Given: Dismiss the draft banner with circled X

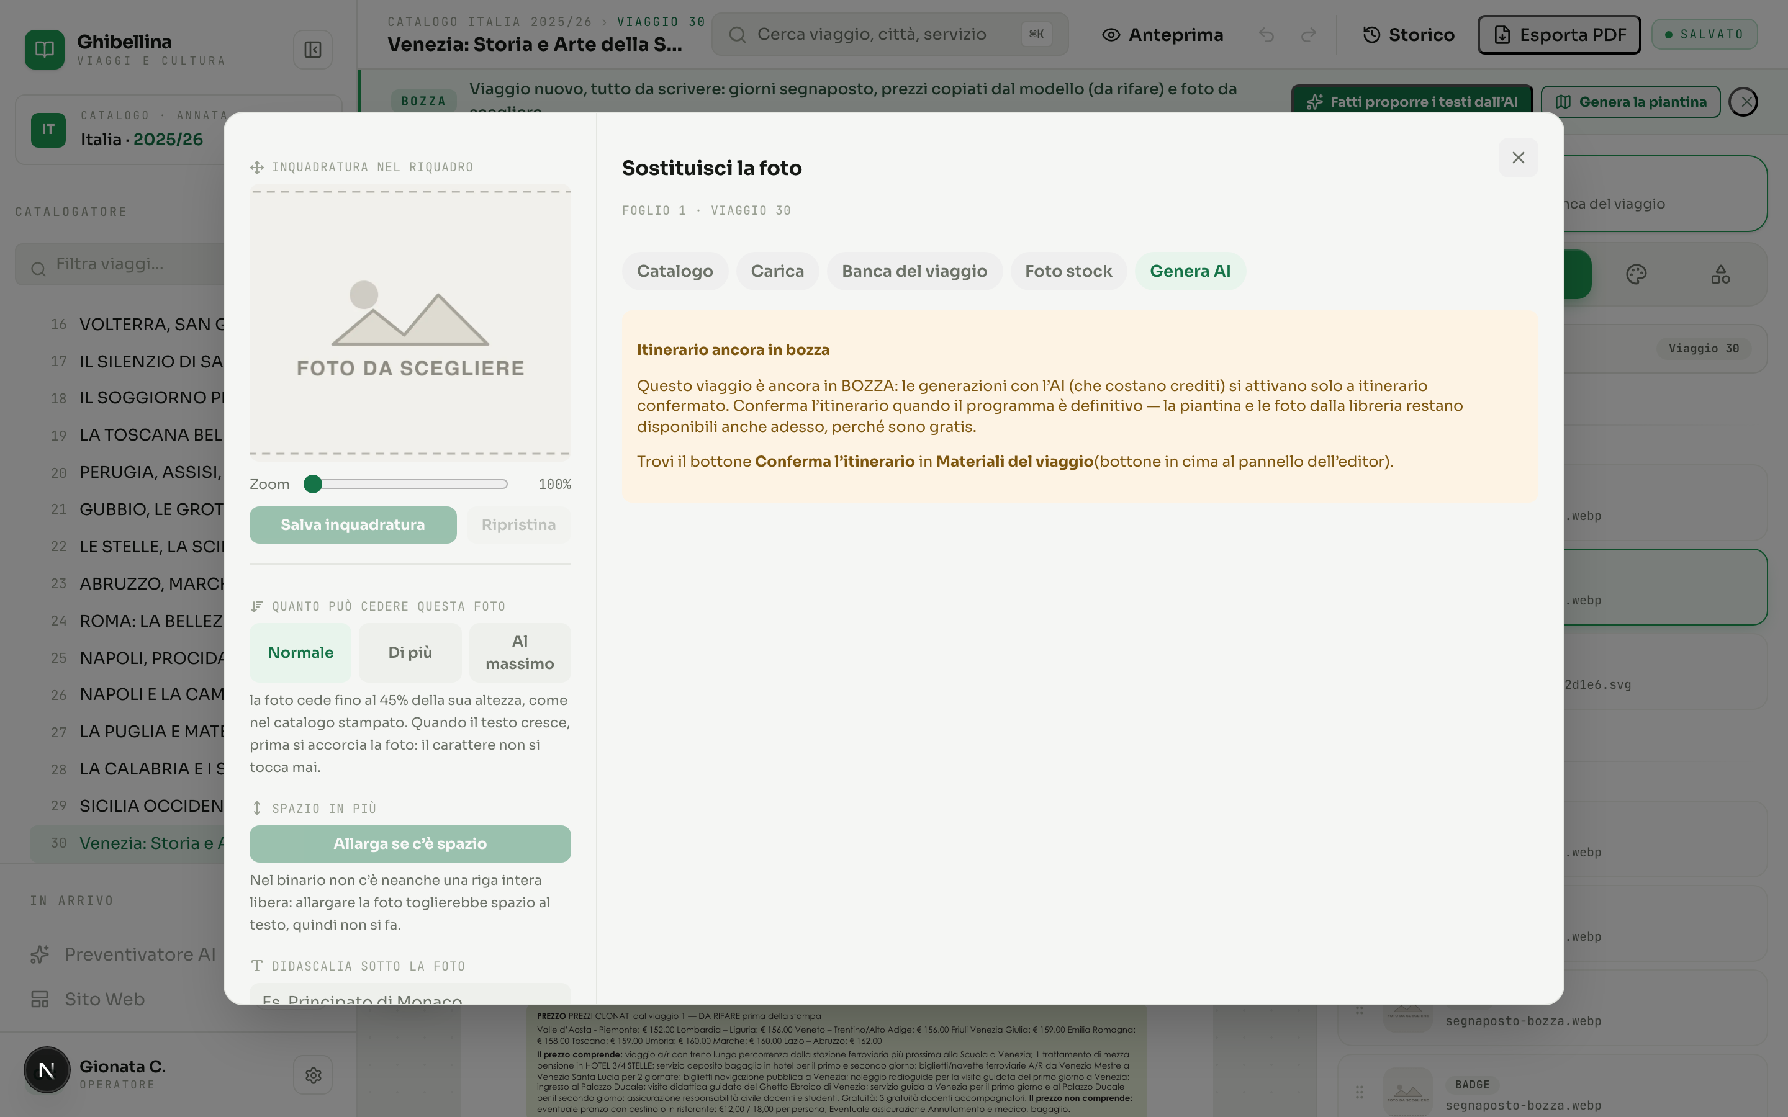Looking at the screenshot, I should pyautogui.click(x=1745, y=102).
